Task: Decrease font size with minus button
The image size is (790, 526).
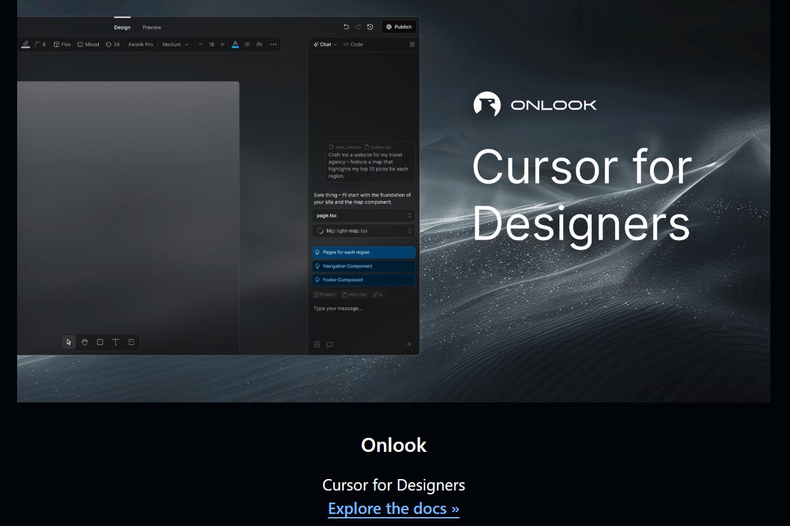Action: 201,44
